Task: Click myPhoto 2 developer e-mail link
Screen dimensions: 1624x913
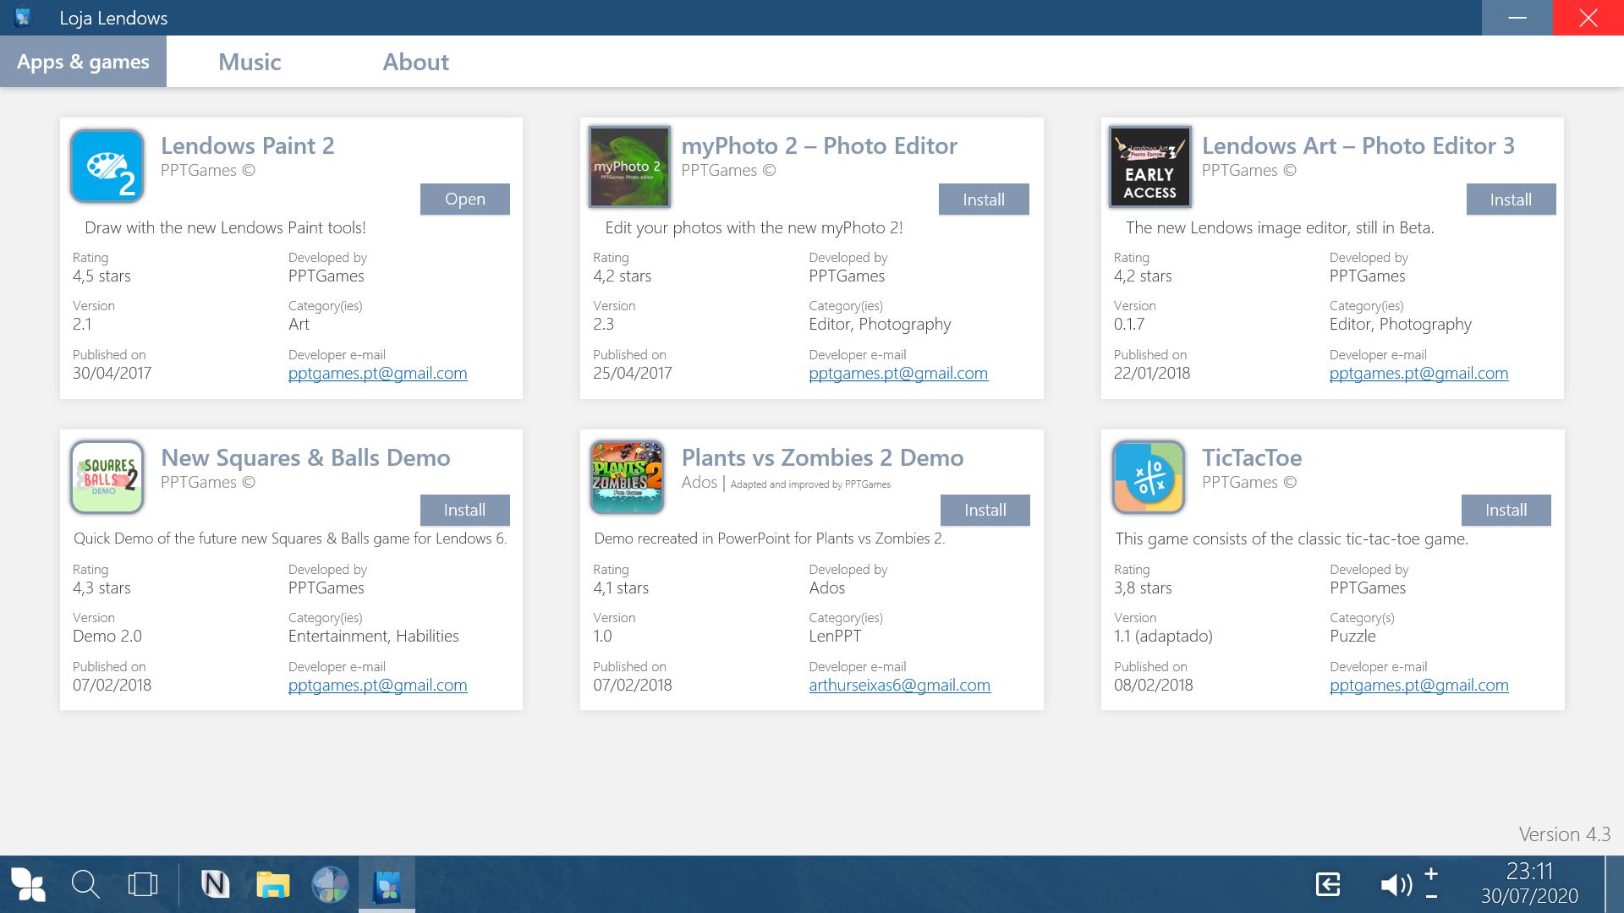Action: pyautogui.click(x=898, y=373)
